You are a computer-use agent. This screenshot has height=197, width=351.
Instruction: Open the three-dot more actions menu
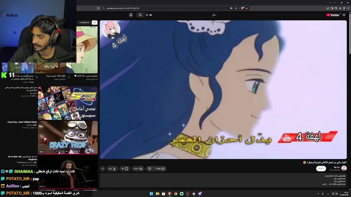pyautogui.click(x=103, y=169)
